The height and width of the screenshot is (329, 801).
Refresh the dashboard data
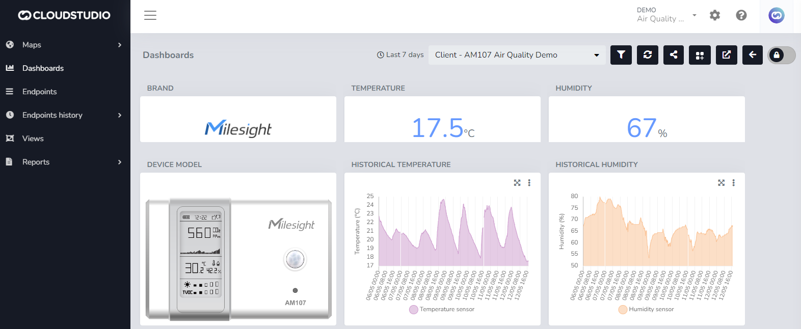pos(648,55)
